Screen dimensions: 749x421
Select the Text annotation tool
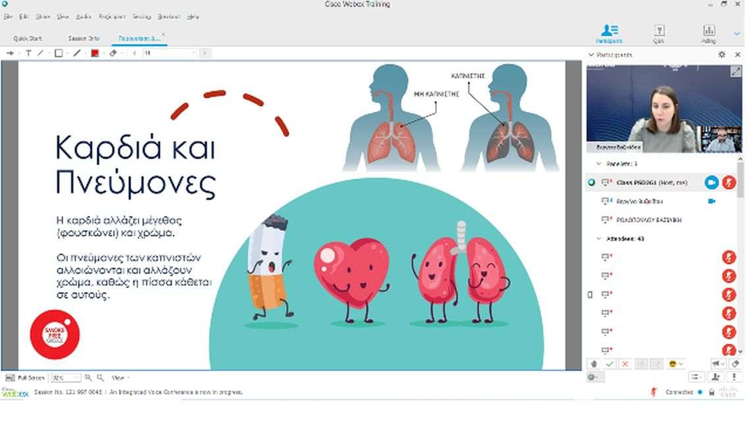pyautogui.click(x=28, y=53)
